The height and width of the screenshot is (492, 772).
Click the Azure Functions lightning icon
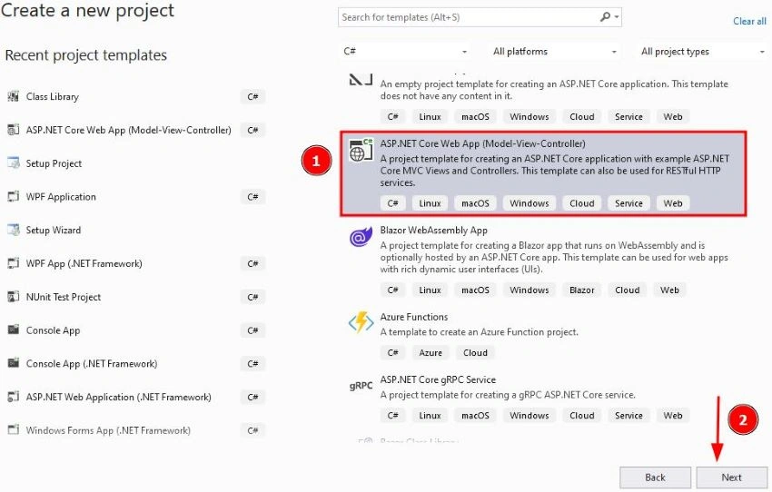click(361, 323)
